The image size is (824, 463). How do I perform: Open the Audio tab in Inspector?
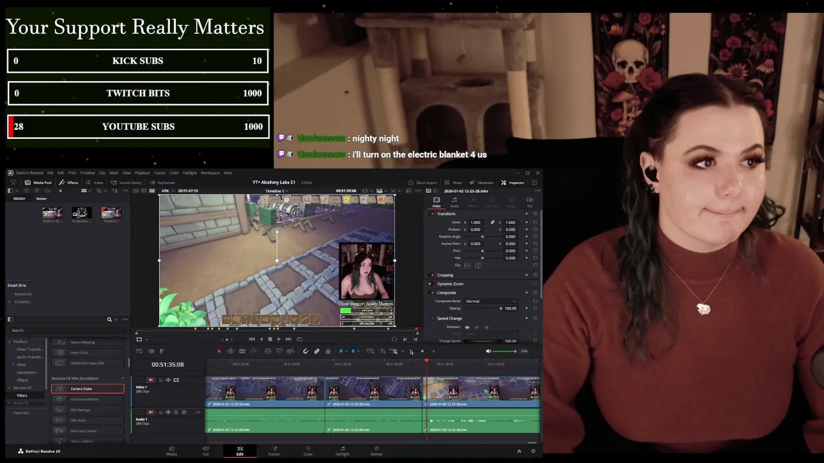[x=454, y=202]
